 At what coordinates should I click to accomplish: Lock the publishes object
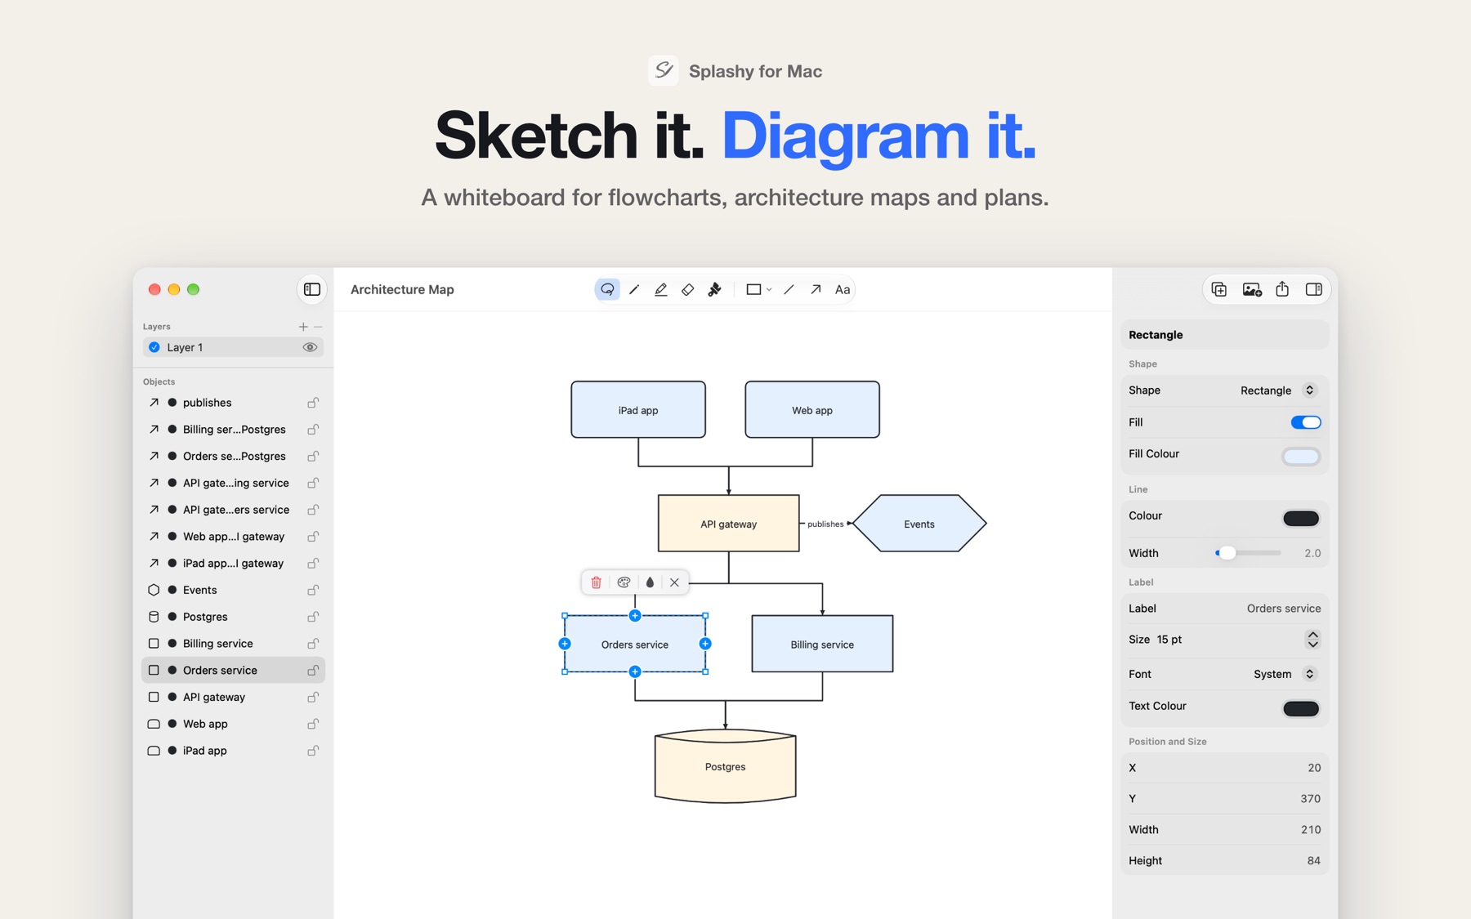click(313, 403)
